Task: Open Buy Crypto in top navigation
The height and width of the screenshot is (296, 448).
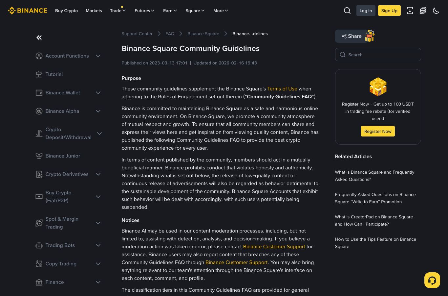Action: [67, 11]
